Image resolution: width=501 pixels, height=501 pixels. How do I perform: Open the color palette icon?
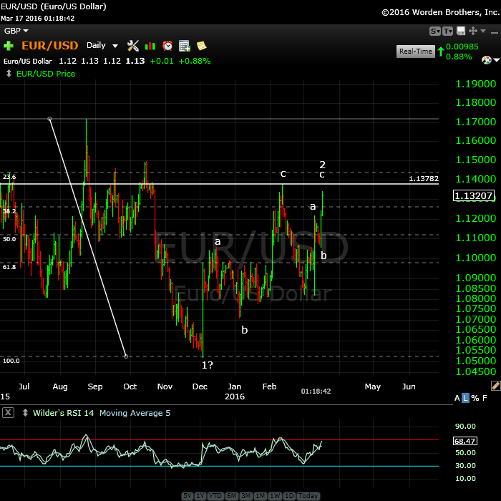pos(487,59)
